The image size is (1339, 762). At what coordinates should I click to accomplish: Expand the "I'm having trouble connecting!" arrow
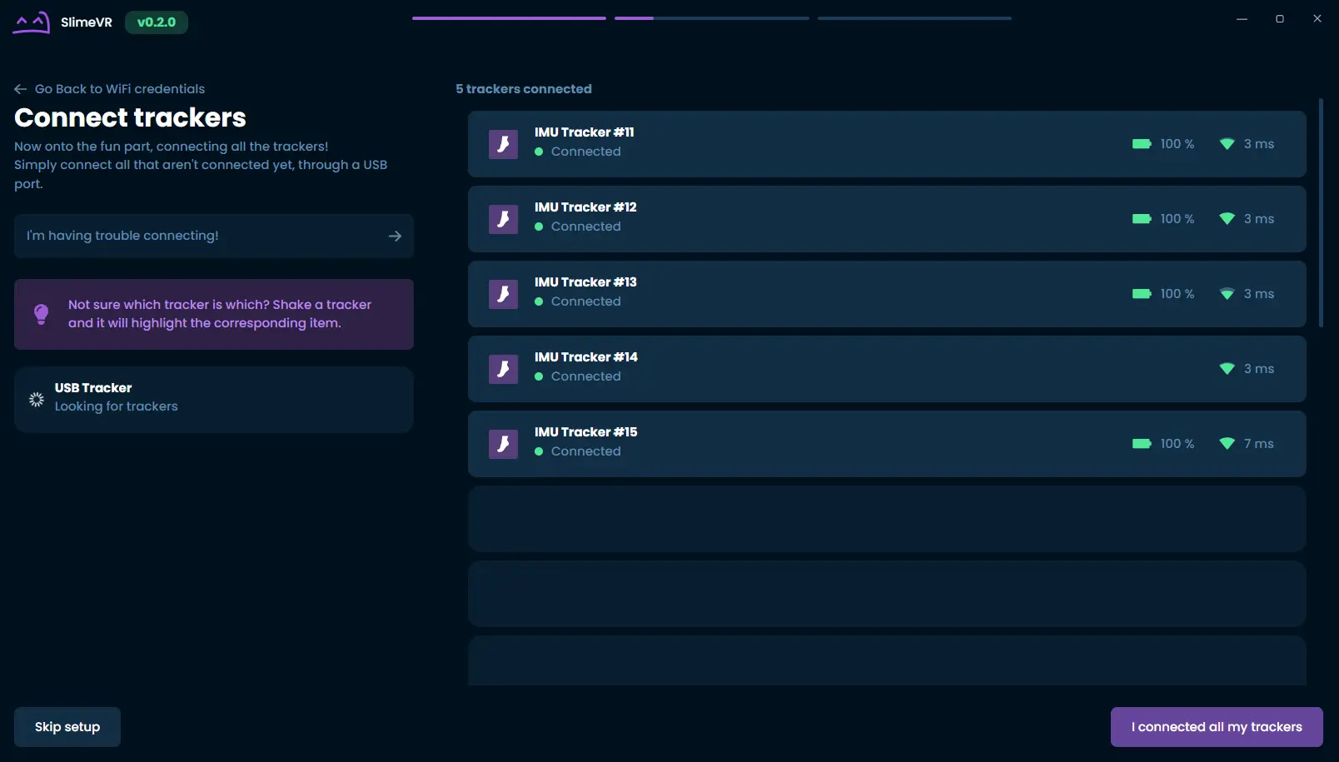(395, 237)
